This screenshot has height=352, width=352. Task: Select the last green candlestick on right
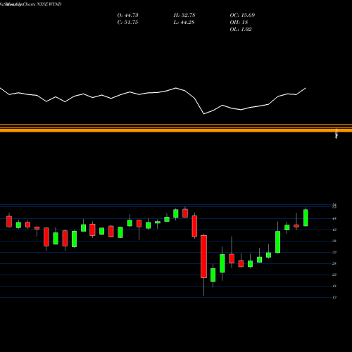(306, 218)
